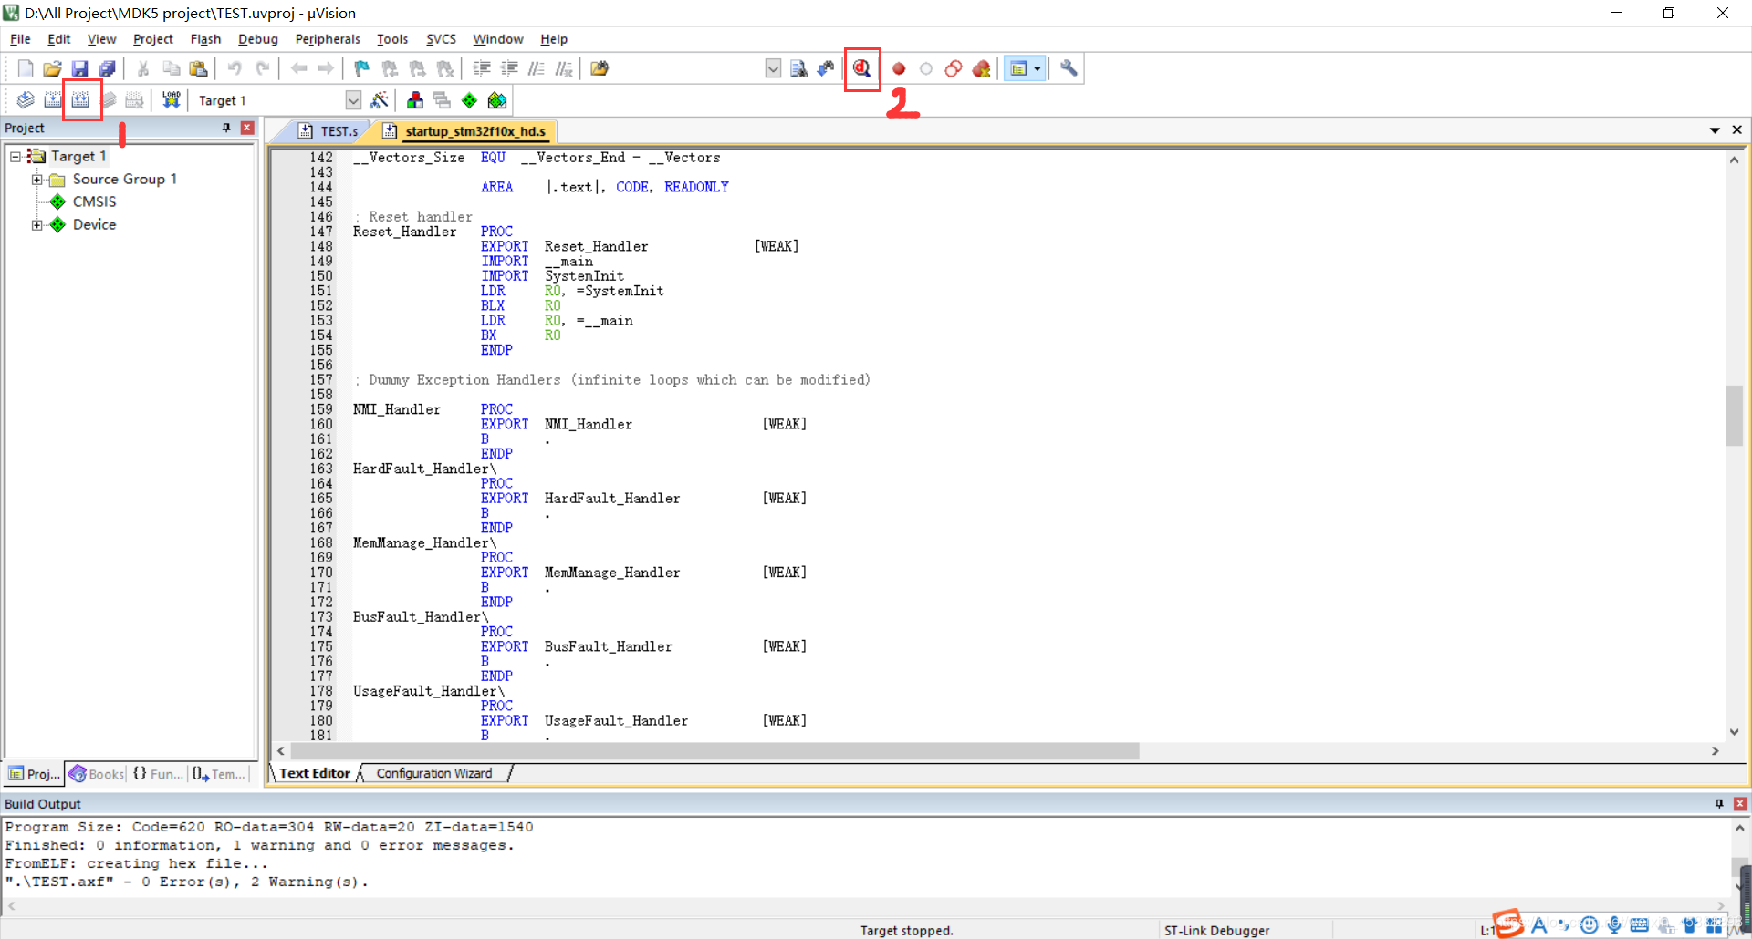This screenshot has width=1752, height=939.
Task: Open the editor tab list dropdown
Action: pos(1715,130)
